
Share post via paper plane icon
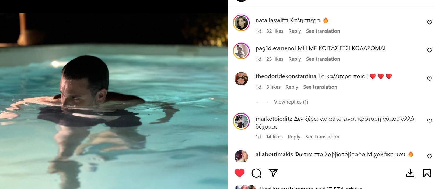pos(273,173)
